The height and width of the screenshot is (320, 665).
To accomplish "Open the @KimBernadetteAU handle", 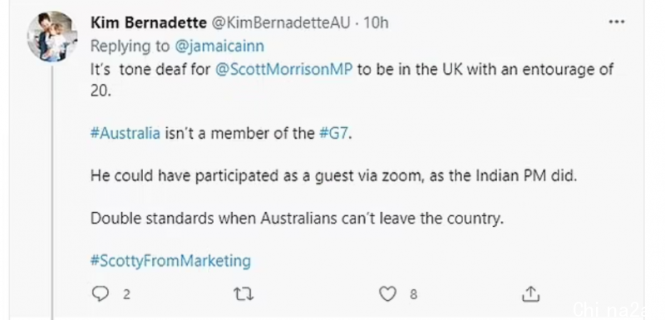I will click(280, 23).
